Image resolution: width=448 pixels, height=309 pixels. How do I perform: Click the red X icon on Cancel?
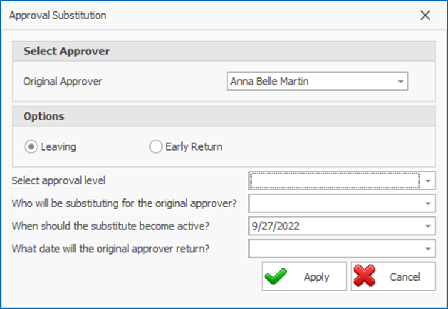pos(365,277)
